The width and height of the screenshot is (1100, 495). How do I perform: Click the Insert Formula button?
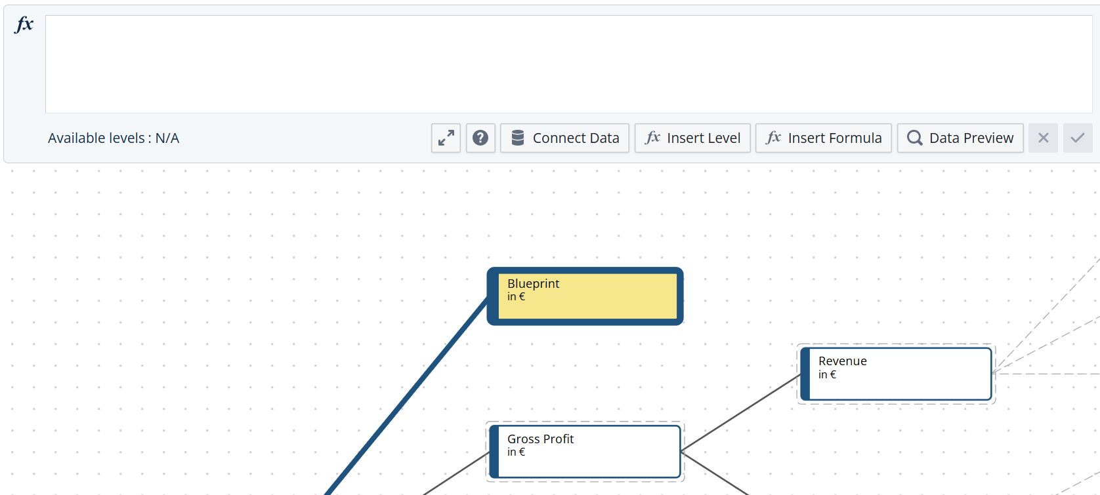click(x=823, y=138)
